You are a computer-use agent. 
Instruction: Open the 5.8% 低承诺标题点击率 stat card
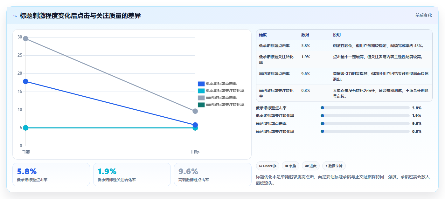coord(51,175)
